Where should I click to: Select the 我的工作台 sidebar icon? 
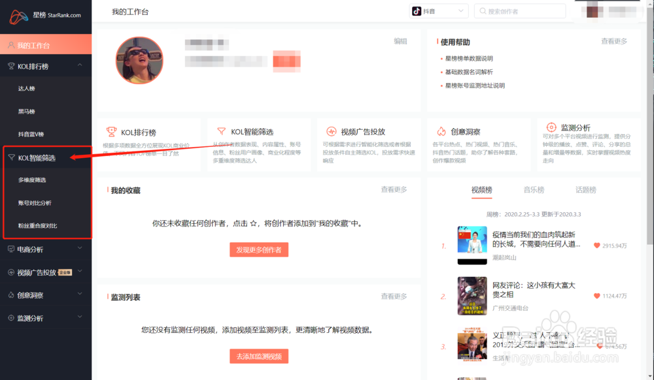[12, 44]
